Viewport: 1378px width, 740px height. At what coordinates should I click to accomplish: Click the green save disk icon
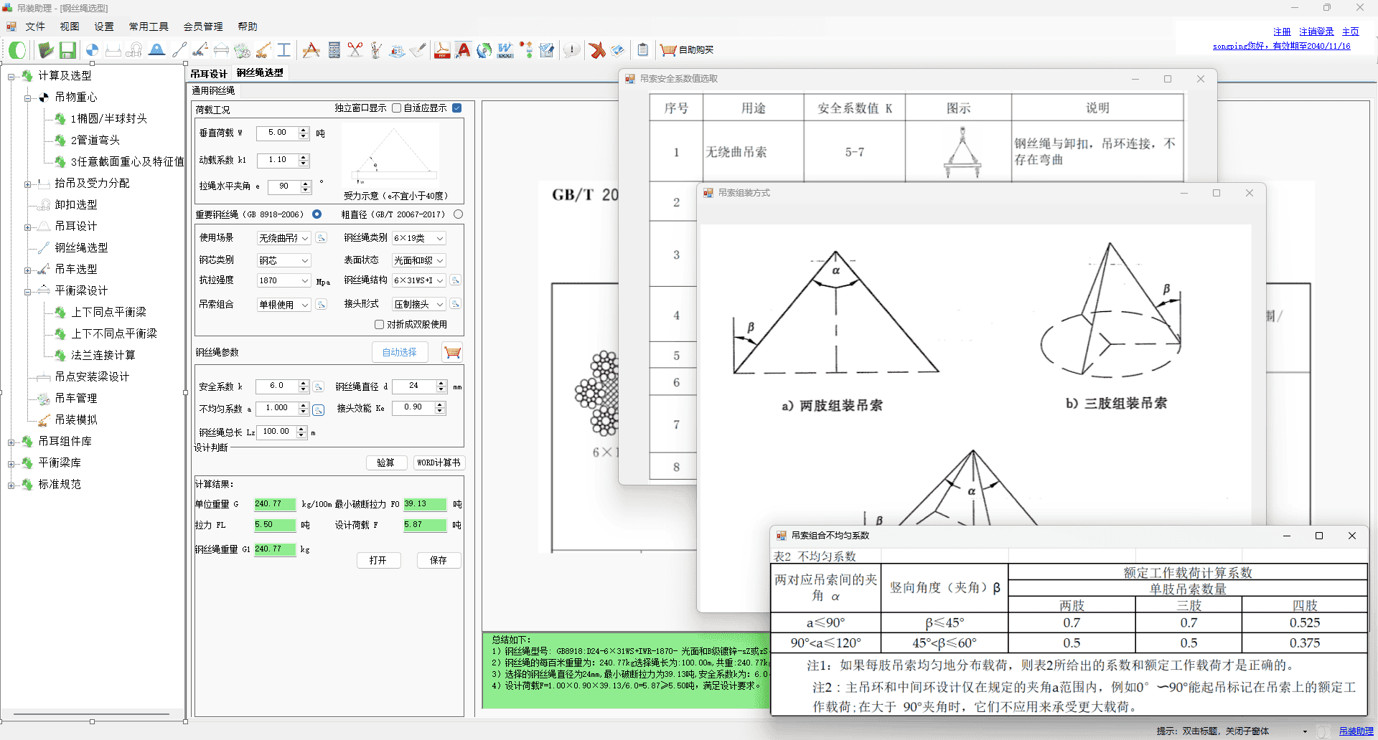(67, 50)
